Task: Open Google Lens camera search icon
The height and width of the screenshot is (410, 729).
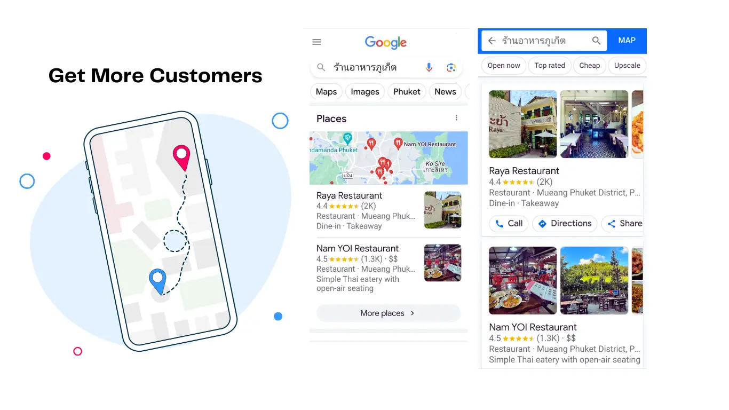Action: click(x=451, y=67)
